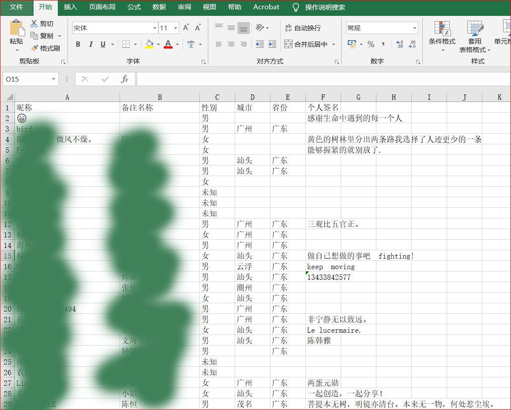Click the formula bar confirm checkmark
The image size is (511, 410).
105,79
